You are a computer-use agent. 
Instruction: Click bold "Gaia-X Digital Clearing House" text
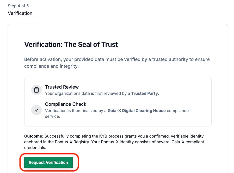137,110
